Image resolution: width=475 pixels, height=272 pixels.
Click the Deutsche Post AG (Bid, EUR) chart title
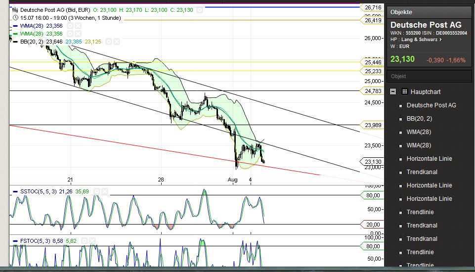[55, 10]
